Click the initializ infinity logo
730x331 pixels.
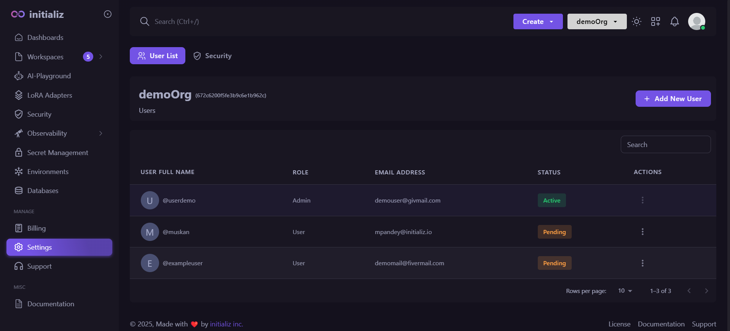pos(18,14)
